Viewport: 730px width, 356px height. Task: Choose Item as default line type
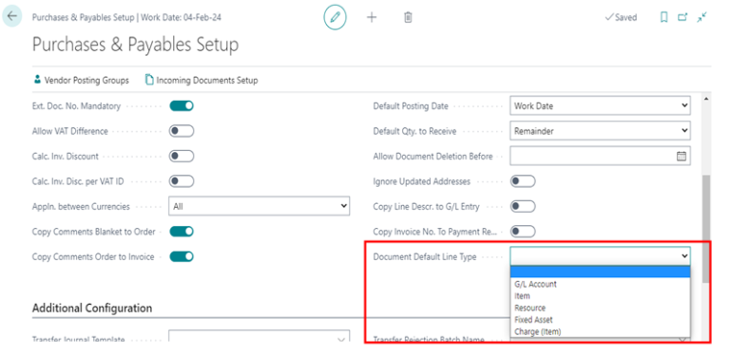click(x=600, y=296)
